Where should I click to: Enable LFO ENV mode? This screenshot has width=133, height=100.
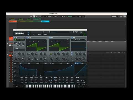(51, 79)
